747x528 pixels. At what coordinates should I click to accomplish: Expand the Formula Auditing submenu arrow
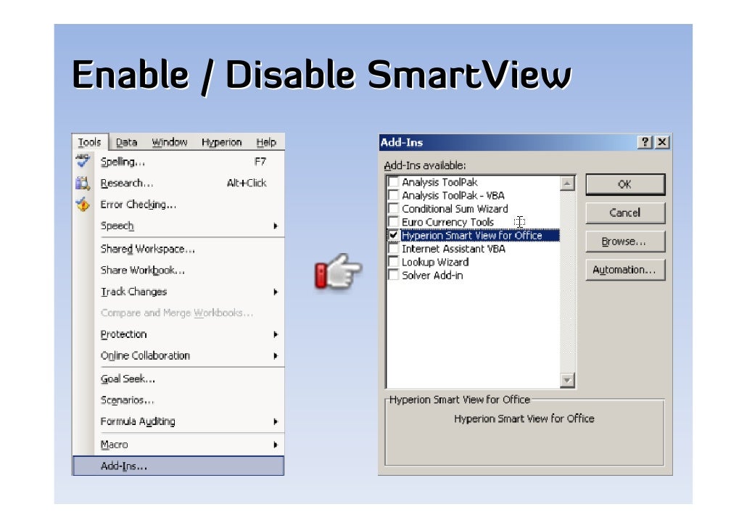[276, 421]
